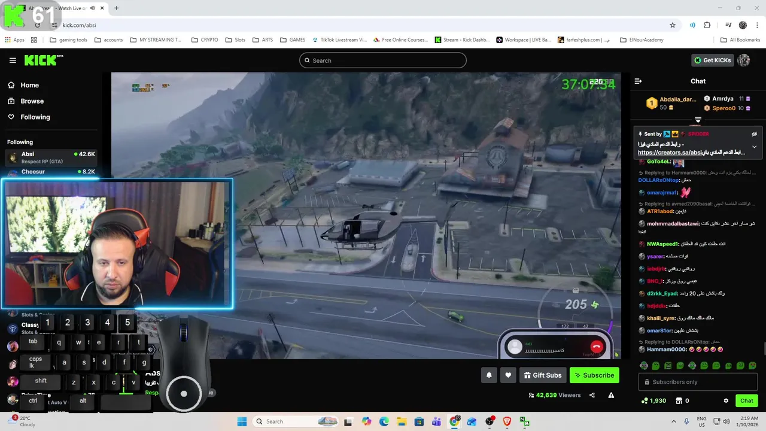Hide the pinned chat message
This screenshot has height=431, width=766.
click(754, 134)
